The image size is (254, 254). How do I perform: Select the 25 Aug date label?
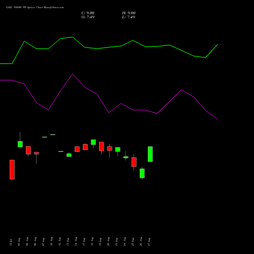(133, 242)
